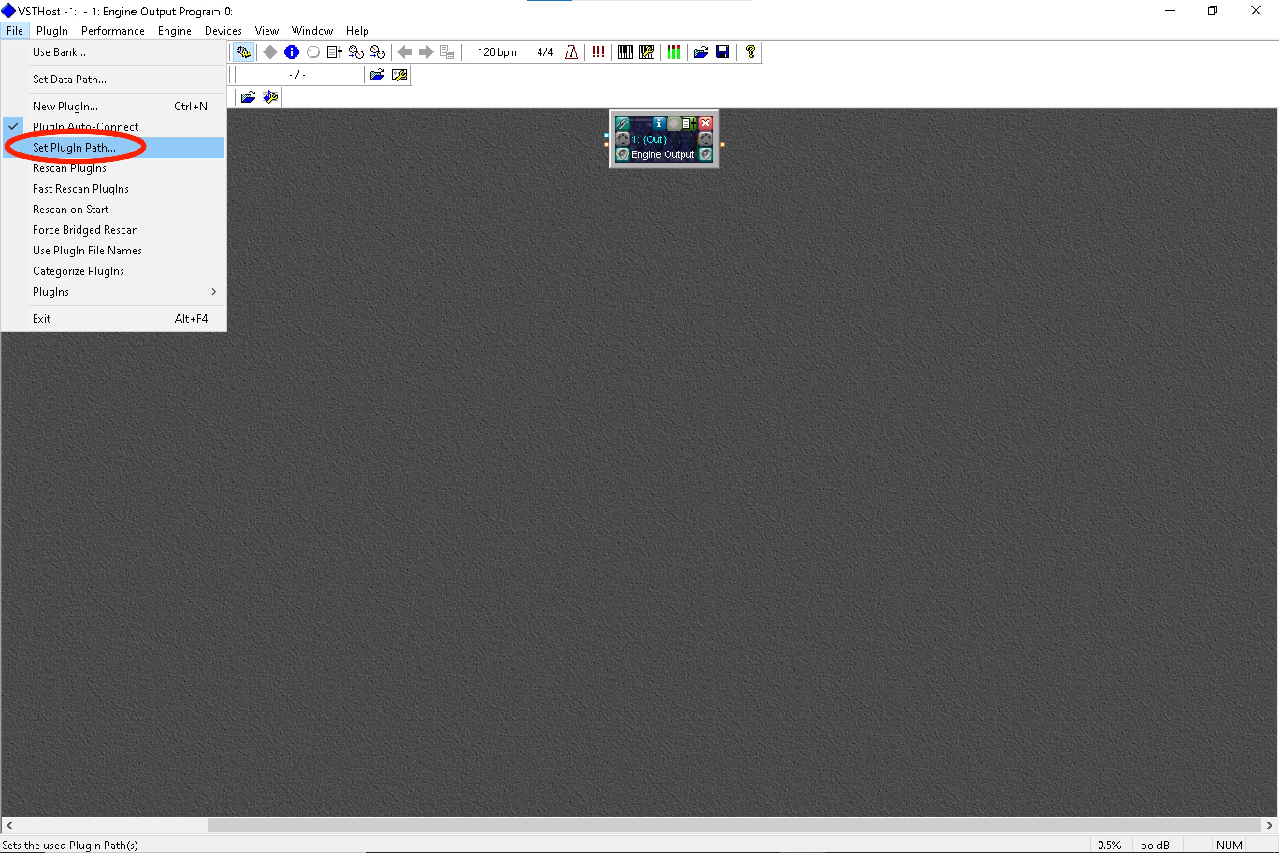Click the gray left arrow toolbar icon

405,52
